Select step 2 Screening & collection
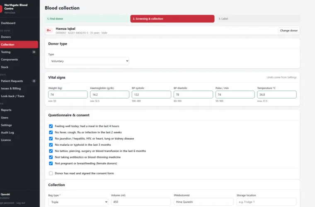Screen dimensions: 315x207 (172, 19)
